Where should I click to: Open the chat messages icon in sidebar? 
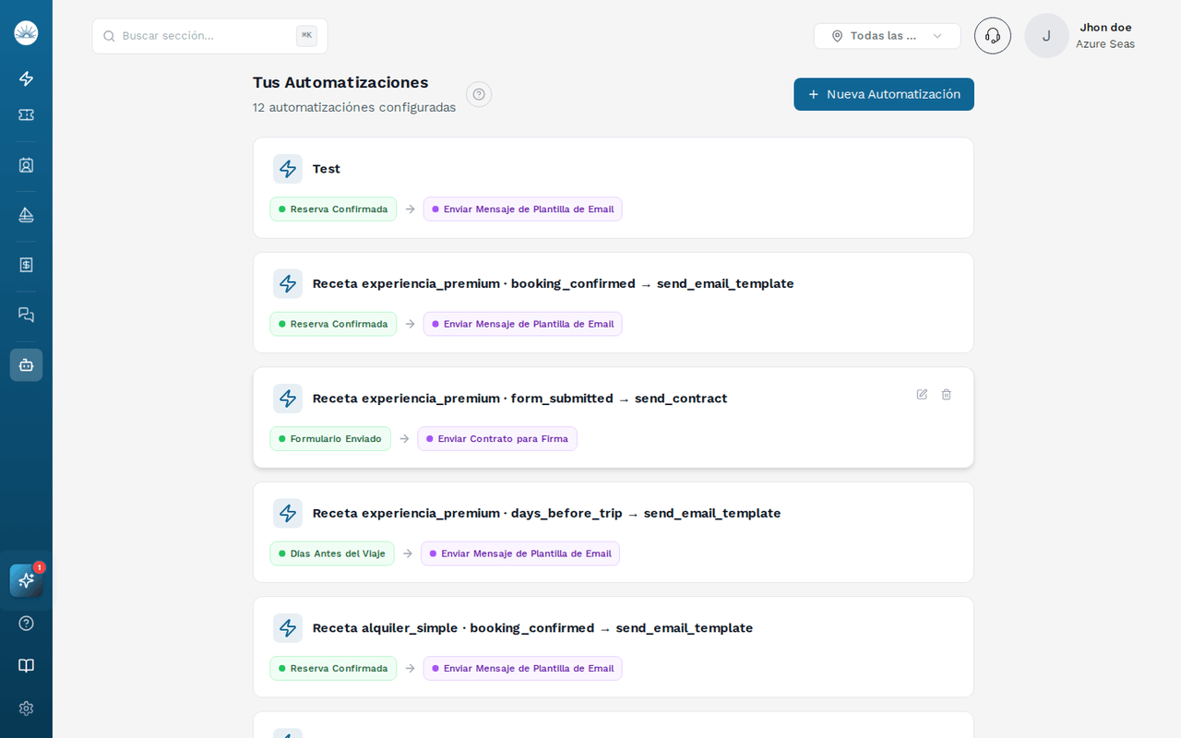tap(26, 315)
